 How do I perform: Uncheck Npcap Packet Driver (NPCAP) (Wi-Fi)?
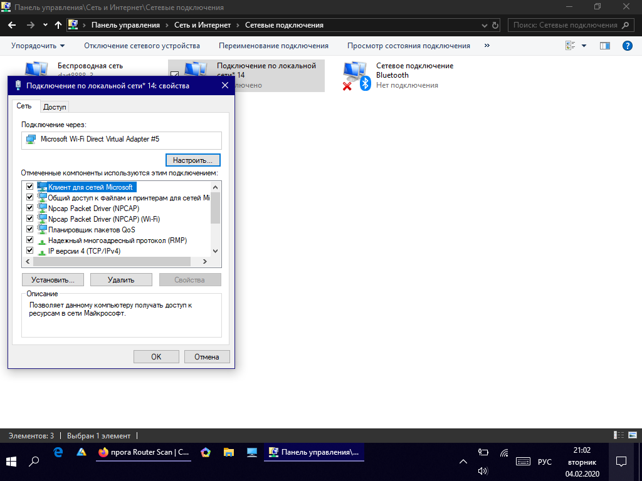(x=29, y=219)
